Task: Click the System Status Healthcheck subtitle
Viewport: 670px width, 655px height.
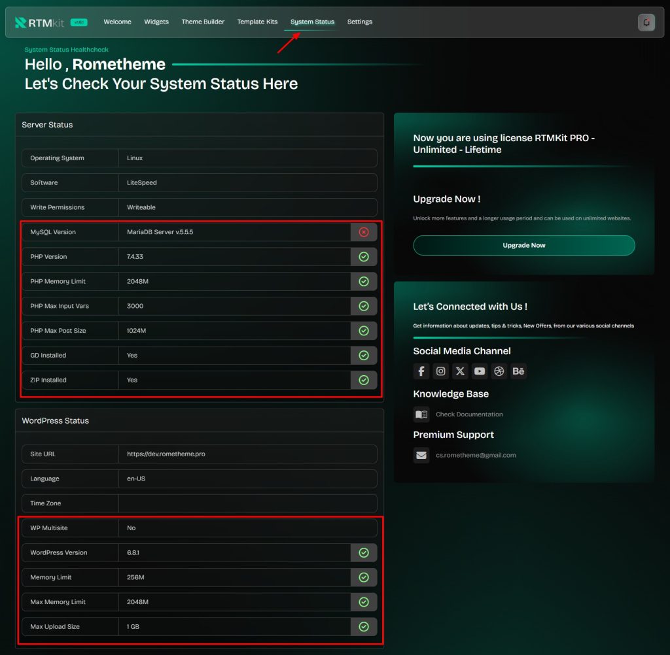Action: 67,50
